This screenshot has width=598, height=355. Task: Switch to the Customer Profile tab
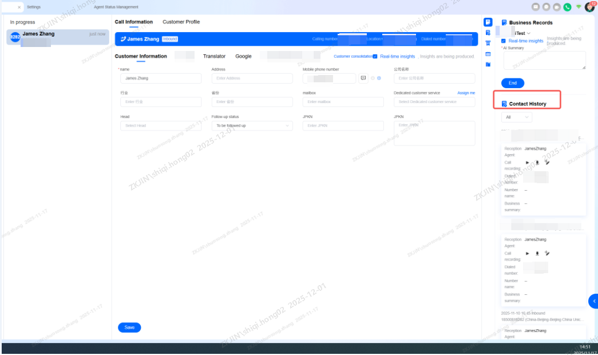[x=181, y=22]
